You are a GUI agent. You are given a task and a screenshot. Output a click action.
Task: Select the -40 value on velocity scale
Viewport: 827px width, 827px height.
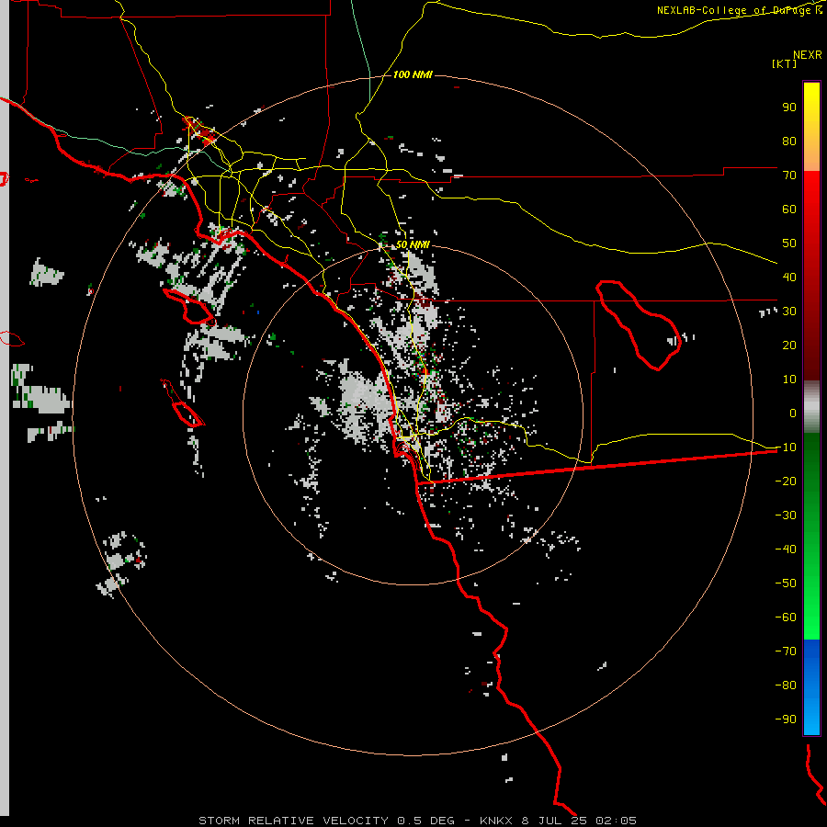coord(786,549)
